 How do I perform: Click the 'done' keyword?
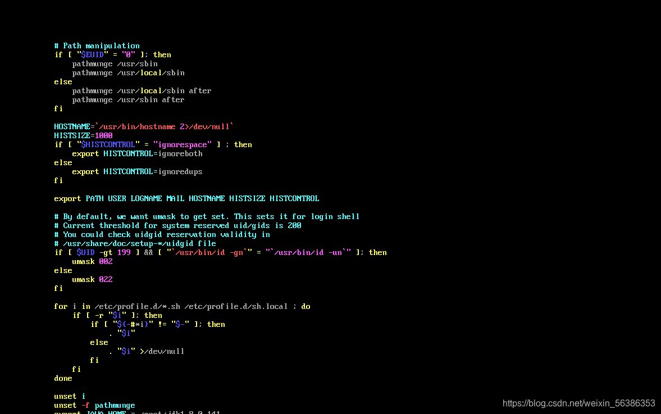click(63, 379)
